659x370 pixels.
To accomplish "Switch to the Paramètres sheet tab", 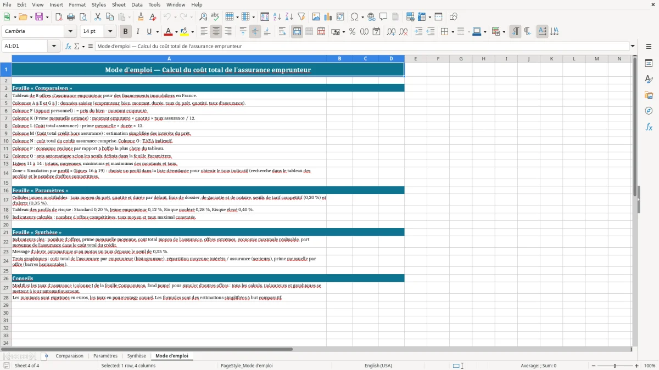I will [x=105, y=356].
